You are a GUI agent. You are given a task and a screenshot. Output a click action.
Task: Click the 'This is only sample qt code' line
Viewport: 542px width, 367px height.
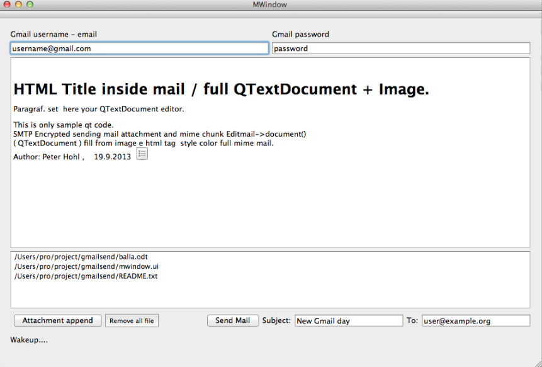pyautogui.click(x=63, y=125)
